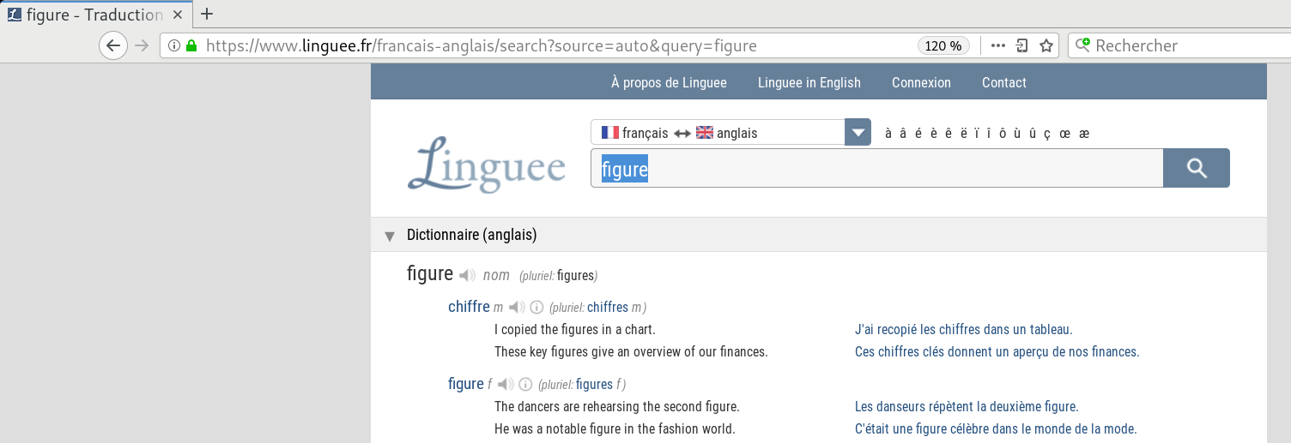The height and width of the screenshot is (443, 1291).
Task: Click 'J'ai recopié les chiffres dans un tableau.'
Action: click(964, 329)
